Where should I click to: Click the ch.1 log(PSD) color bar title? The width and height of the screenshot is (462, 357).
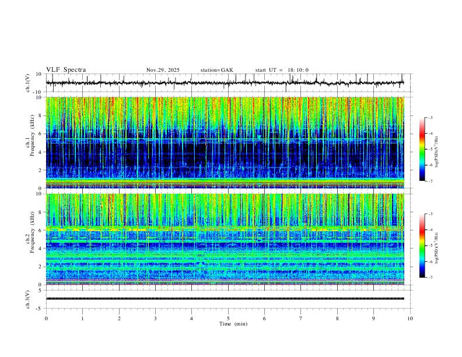pos(437,152)
